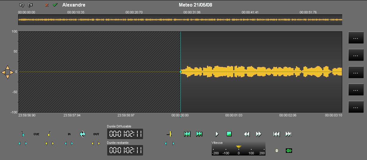Click the yellow split marker icon
Image resolution: width=367 pixels, height=160 pixels.
[x=169, y=134]
